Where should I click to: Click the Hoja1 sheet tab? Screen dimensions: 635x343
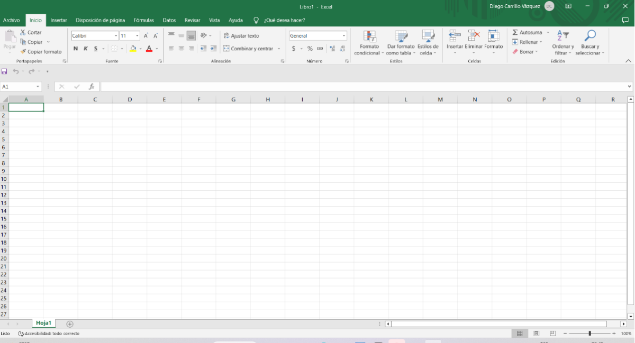(x=43, y=323)
